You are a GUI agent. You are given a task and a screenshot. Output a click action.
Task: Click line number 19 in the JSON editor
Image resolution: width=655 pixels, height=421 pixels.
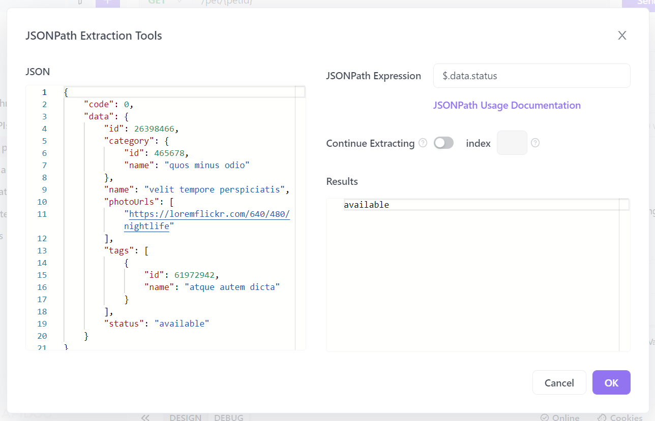click(42, 323)
